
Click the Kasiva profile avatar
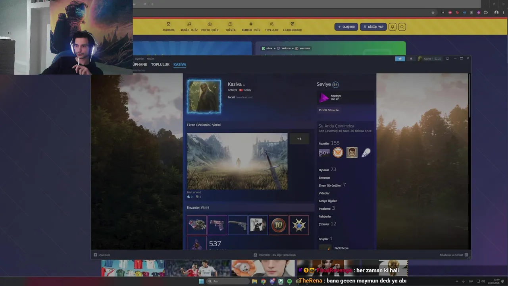[x=204, y=97]
